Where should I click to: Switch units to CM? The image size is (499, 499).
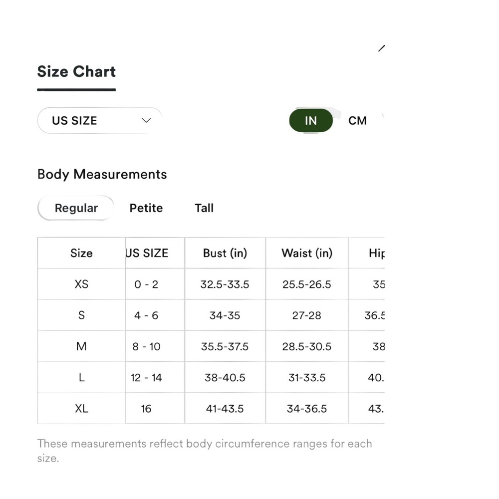357,121
